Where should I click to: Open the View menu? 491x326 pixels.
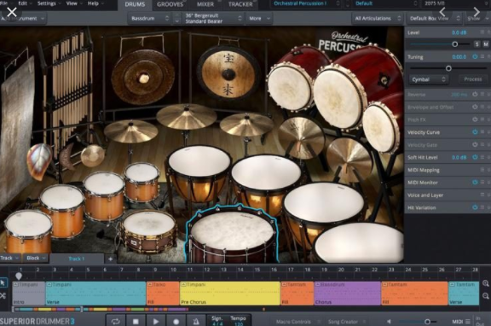tap(74, 3)
